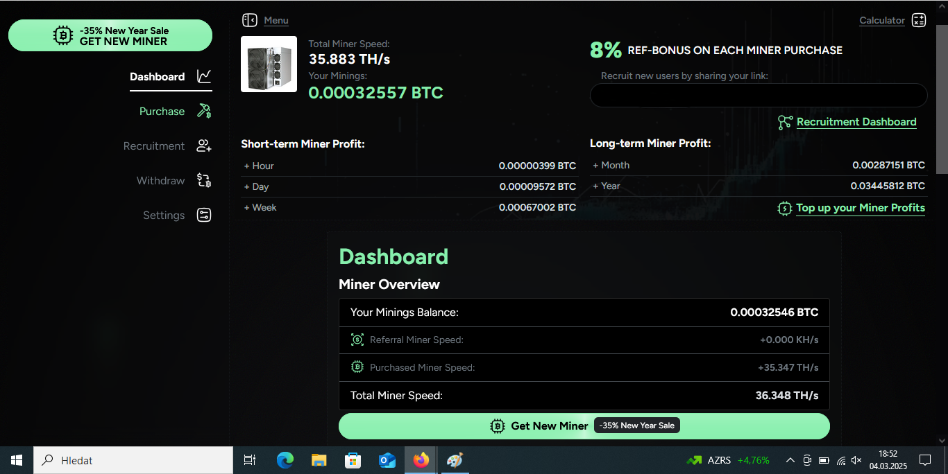
Task: Open the Calculator icon at top right
Action: coord(919,20)
